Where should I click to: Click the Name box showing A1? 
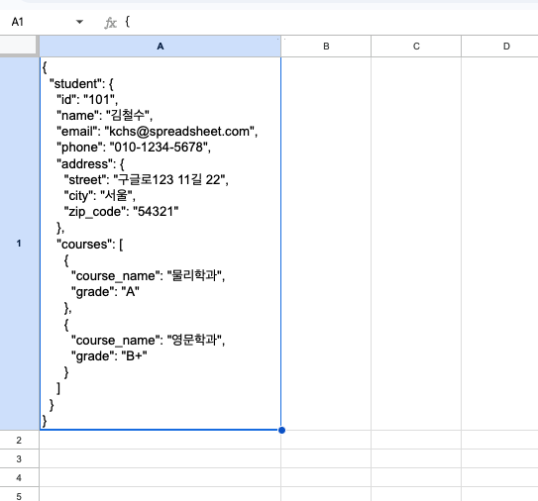point(18,22)
